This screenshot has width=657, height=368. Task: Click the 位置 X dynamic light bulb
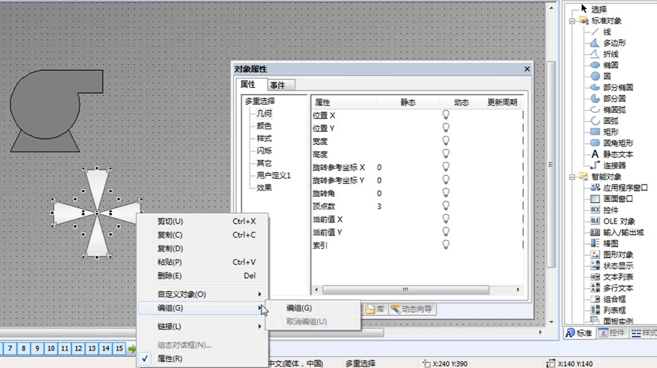(445, 115)
